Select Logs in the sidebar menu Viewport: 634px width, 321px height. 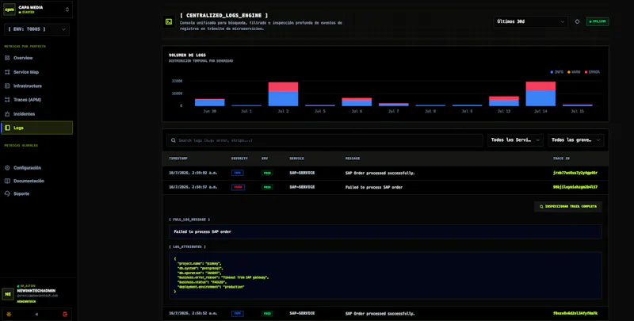pos(36,128)
